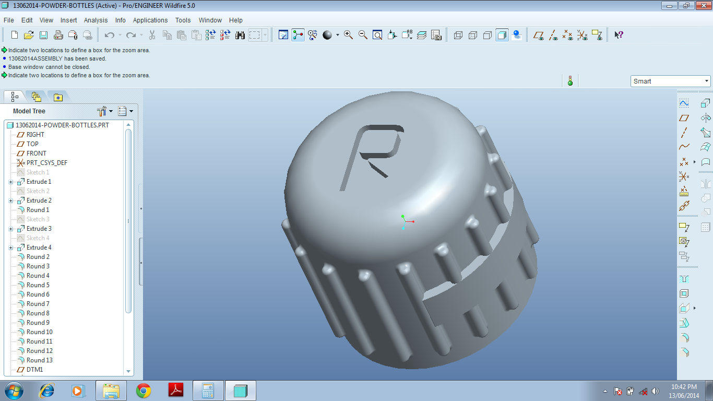Create a coordinate system
The width and height of the screenshot is (713, 401).
(x=684, y=176)
